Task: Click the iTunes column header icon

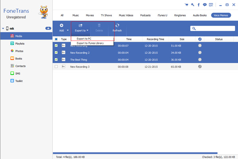Action: click(x=200, y=39)
